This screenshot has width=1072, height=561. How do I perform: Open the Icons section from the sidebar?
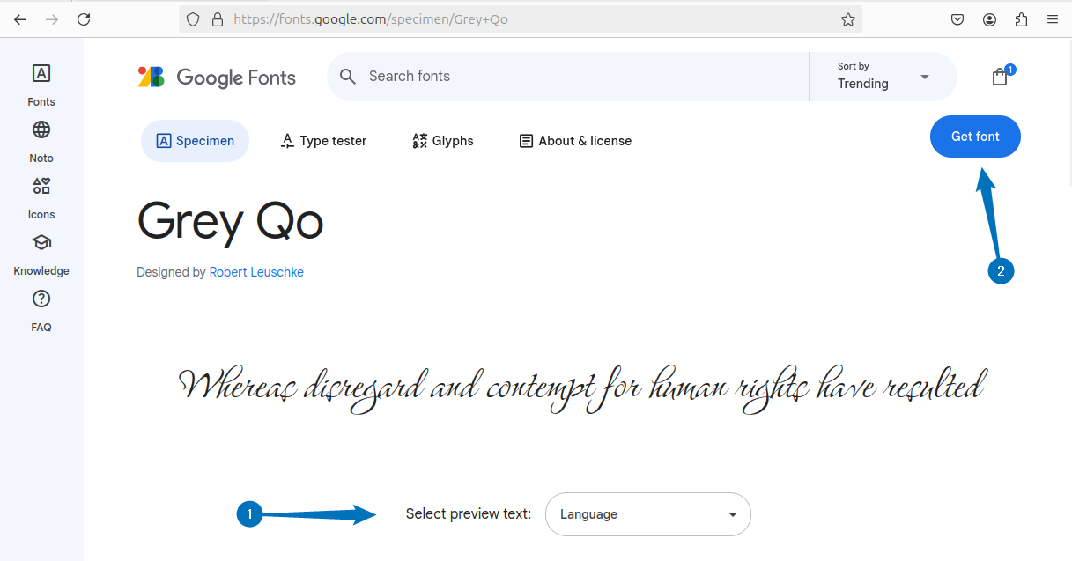[x=41, y=196]
